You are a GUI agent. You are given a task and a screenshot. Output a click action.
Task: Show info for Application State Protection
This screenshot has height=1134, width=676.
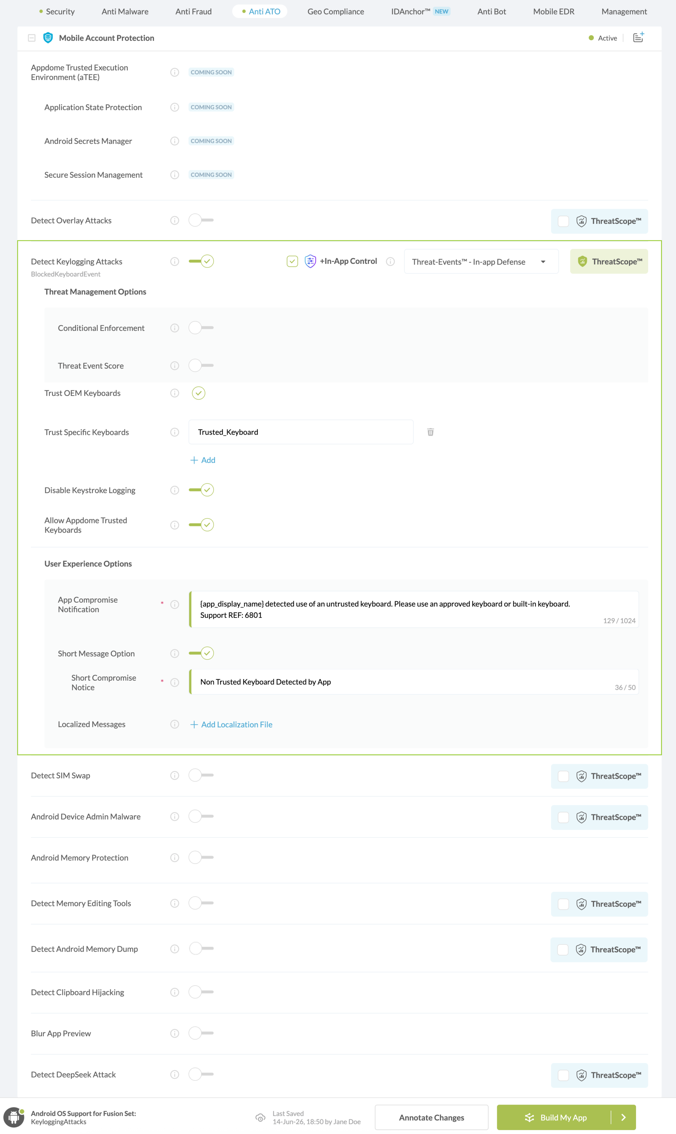click(x=175, y=107)
